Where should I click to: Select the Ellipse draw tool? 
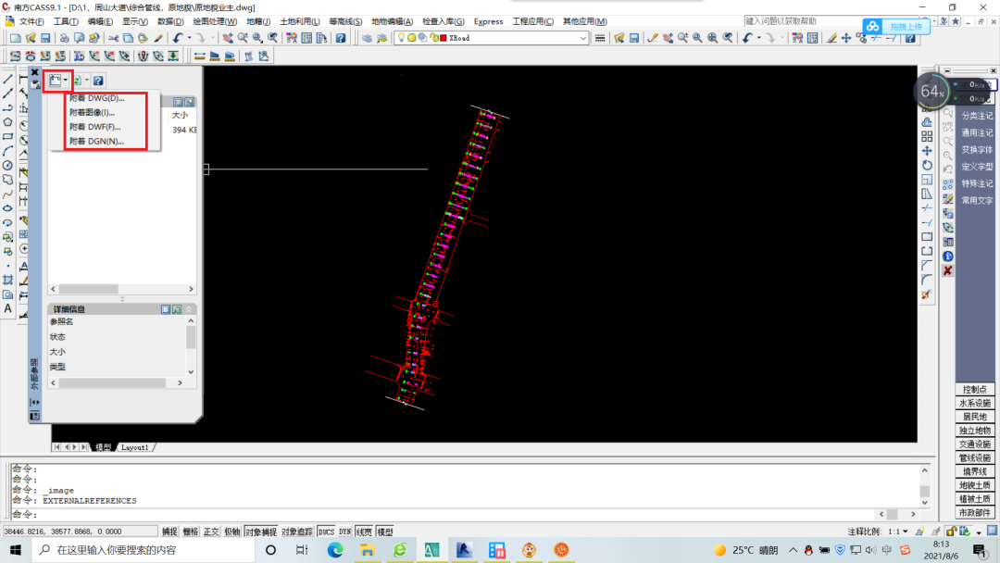point(7,208)
